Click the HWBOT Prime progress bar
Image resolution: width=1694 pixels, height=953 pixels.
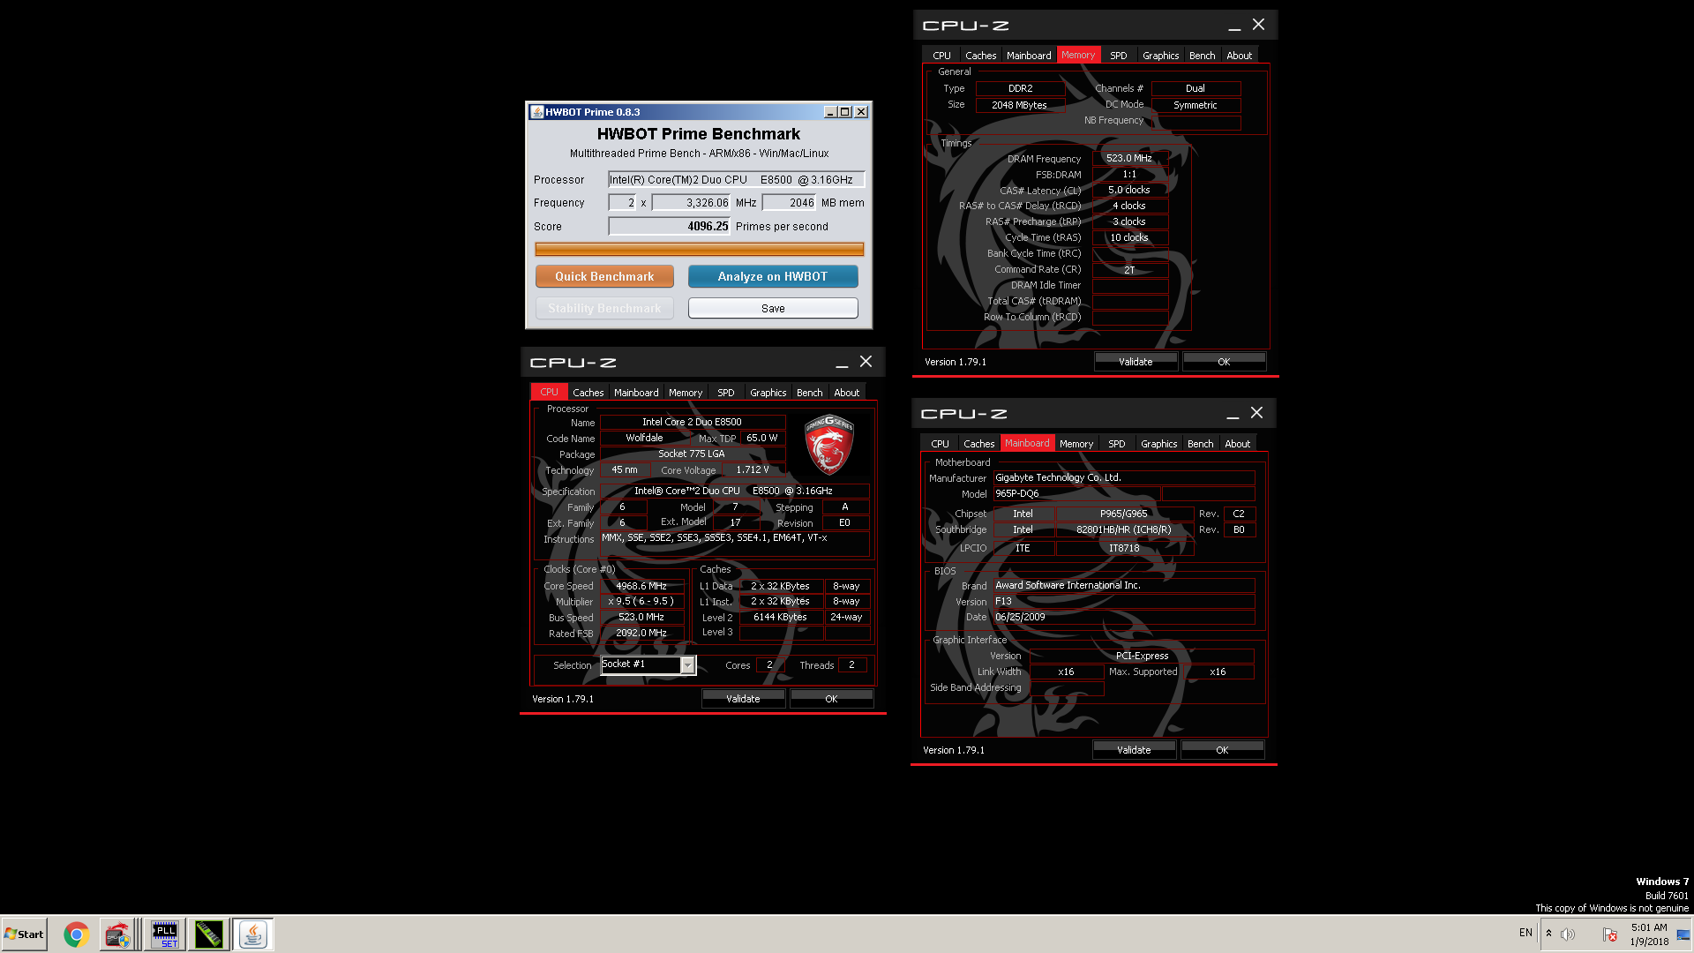[x=699, y=250]
